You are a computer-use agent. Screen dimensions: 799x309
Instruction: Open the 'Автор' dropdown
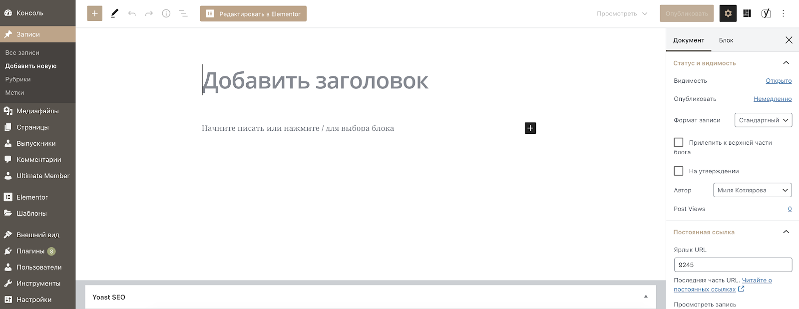pyautogui.click(x=752, y=190)
